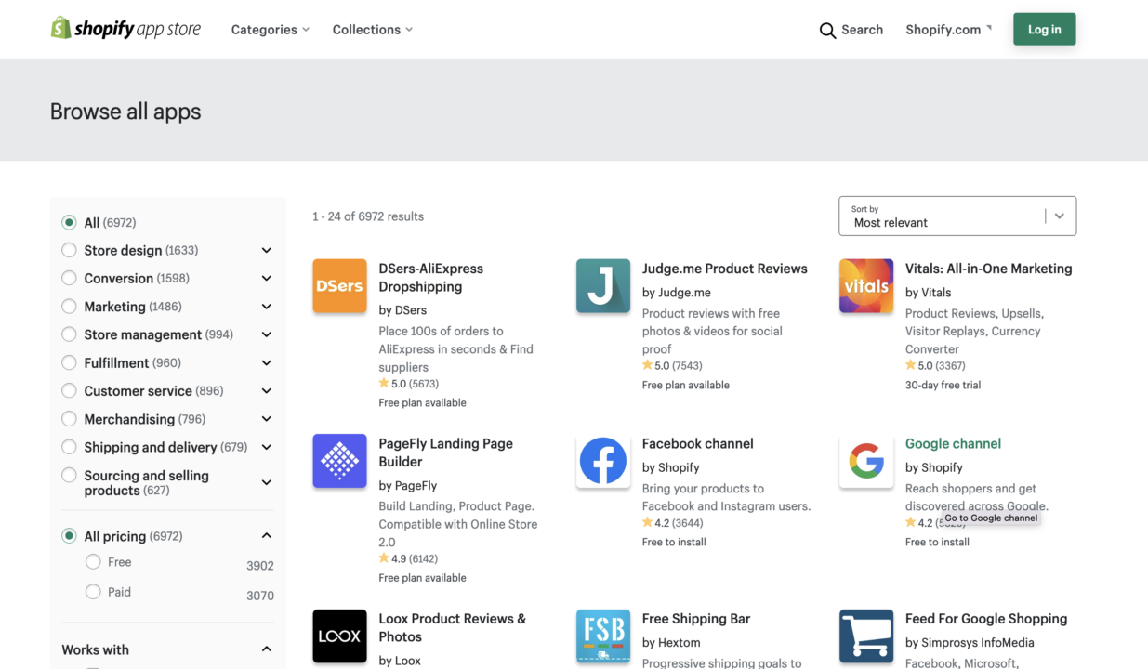
Task: Open the Facebook channel app icon
Action: [603, 461]
